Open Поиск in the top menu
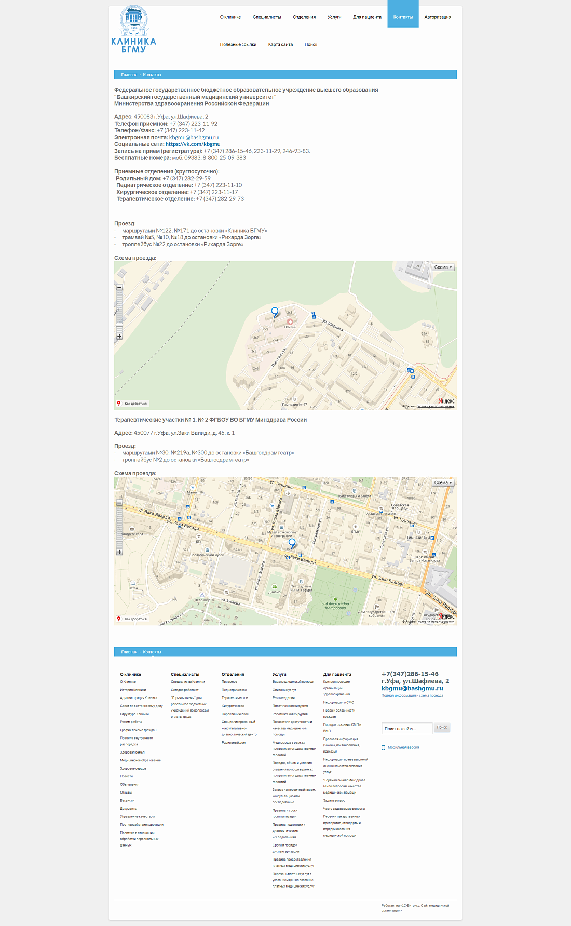Viewport: 571px width, 926px height. coord(311,45)
